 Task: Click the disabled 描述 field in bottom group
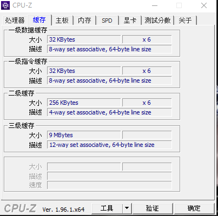(109, 176)
